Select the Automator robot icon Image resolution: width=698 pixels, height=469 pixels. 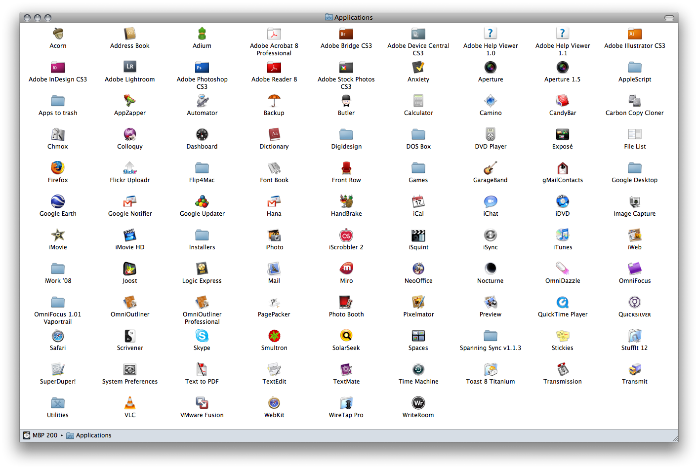(202, 101)
